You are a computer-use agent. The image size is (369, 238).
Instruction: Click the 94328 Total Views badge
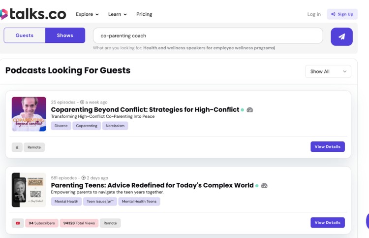pyautogui.click(x=79, y=223)
